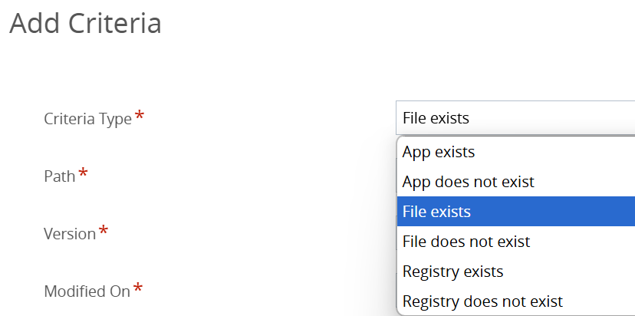Pick the highlighted 'File exists' option

(x=437, y=212)
